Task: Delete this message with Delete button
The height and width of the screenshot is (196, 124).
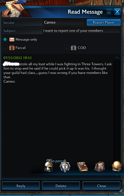Action: coord(61,186)
